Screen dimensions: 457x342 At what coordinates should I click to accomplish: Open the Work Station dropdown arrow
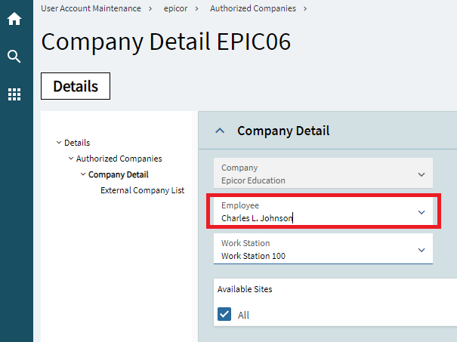coord(421,250)
